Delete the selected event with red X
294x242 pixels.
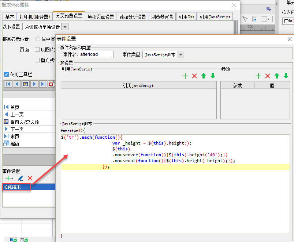pyautogui.click(x=30, y=178)
